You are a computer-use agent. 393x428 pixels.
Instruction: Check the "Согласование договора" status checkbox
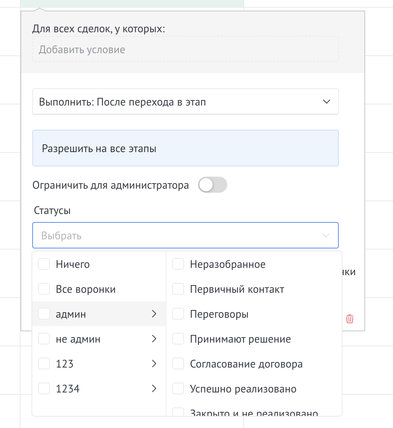(x=178, y=364)
